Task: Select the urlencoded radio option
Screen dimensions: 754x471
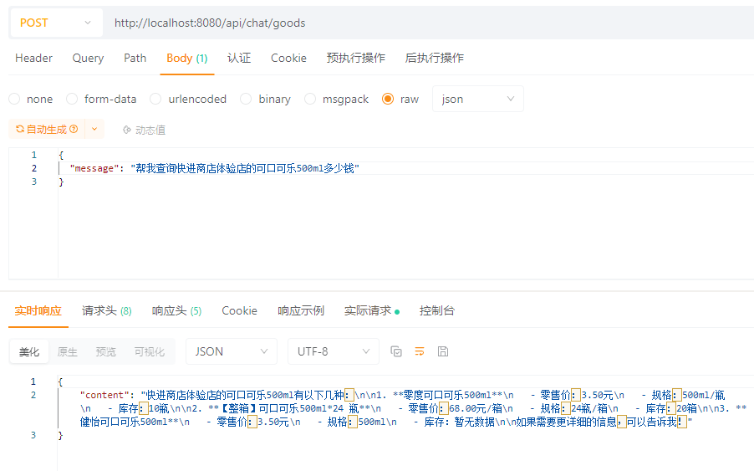Action: click(156, 99)
